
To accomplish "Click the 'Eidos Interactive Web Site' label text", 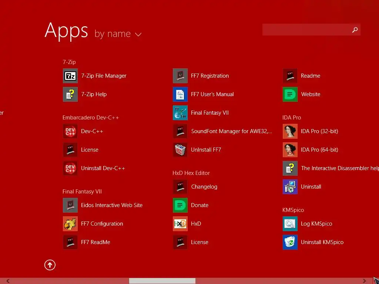I will click(x=112, y=205).
